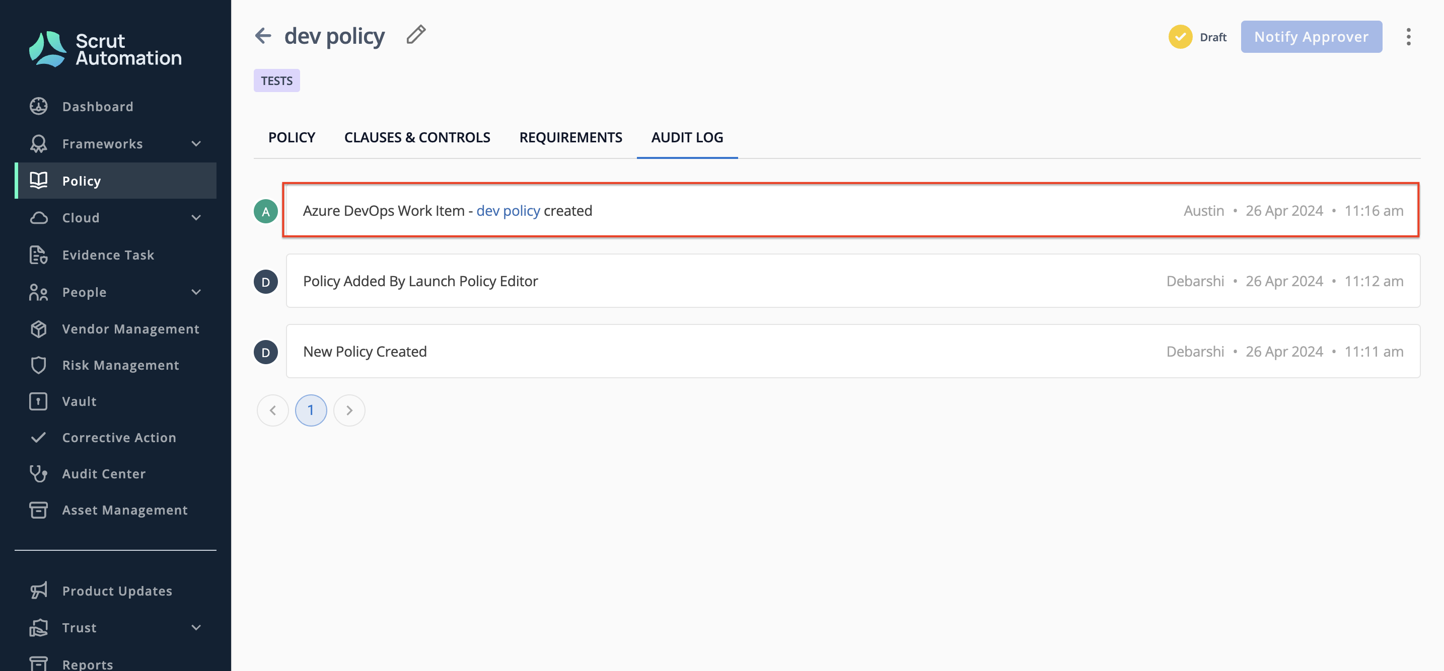Open the three-dot more options menu
This screenshot has height=671, width=1444.
[1408, 37]
